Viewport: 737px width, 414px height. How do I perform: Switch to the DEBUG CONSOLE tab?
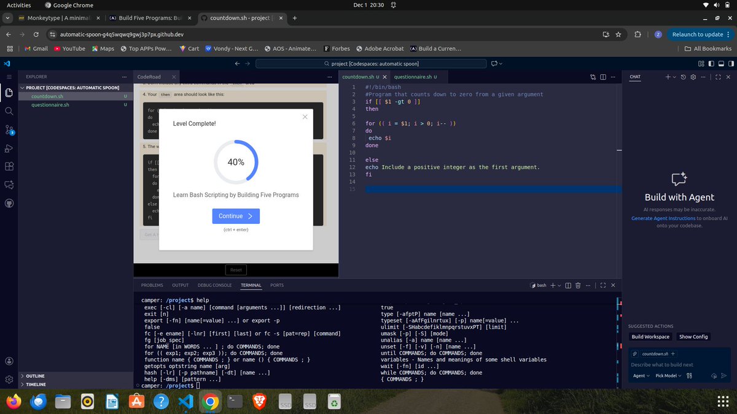tap(215, 285)
